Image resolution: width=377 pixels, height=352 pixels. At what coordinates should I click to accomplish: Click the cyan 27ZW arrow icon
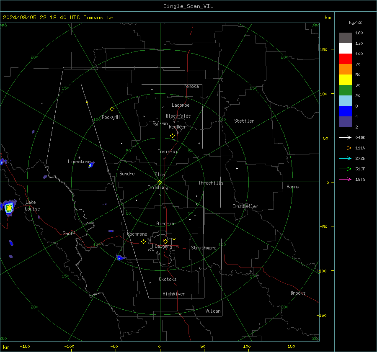pos(345,158)
